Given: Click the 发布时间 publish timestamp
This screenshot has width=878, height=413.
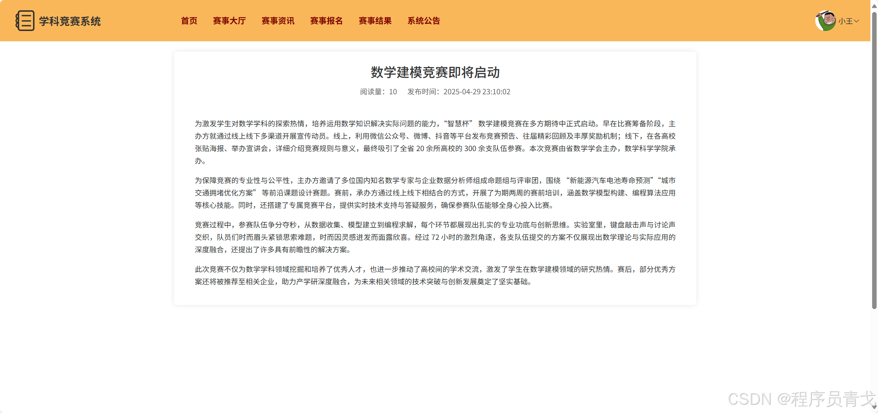Looking at the screenshot, I should pyautogui.click(x=459, y=92).
